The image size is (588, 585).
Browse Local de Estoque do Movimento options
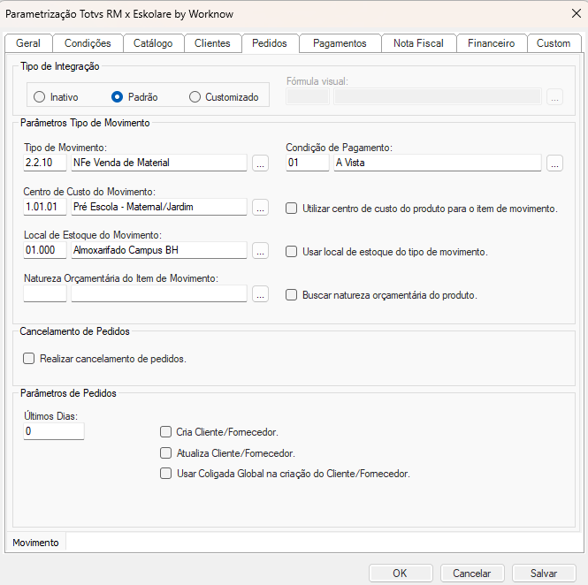coord(260,251)
